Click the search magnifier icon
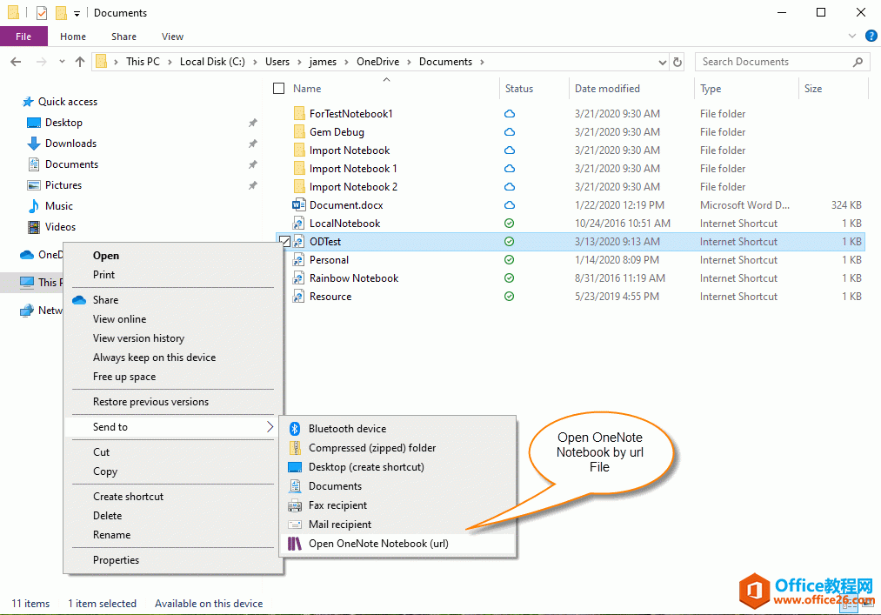This screenshot has height=615, width=881. pyautogui.click(x=858, y=62)
